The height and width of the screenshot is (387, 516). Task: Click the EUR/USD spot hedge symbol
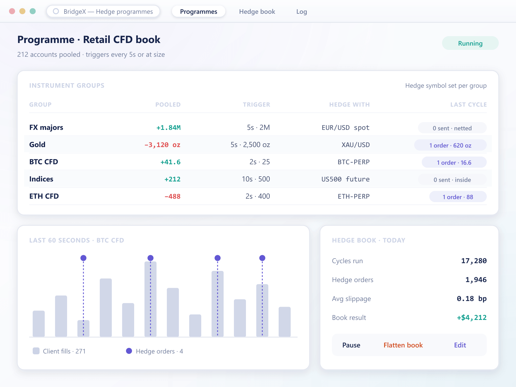pyautogui.click(x=345, y=128)
